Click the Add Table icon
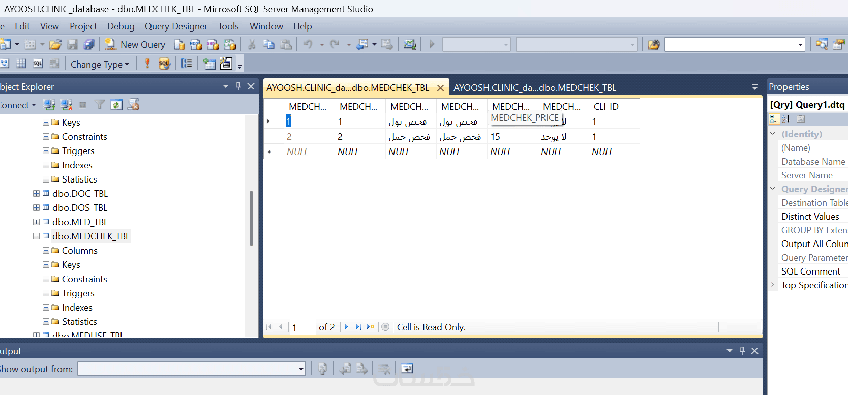848x395 pixels. click(x=209, y=64)
